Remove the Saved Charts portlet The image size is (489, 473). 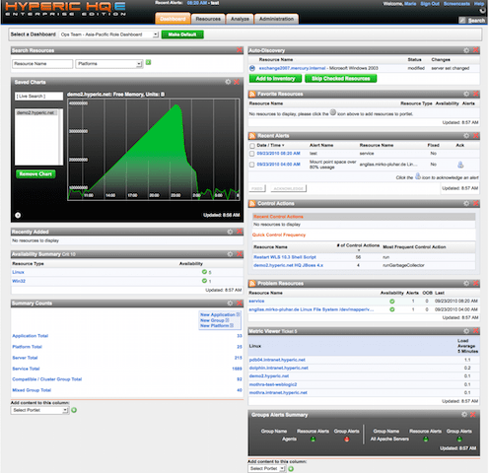tap(237, 82)
